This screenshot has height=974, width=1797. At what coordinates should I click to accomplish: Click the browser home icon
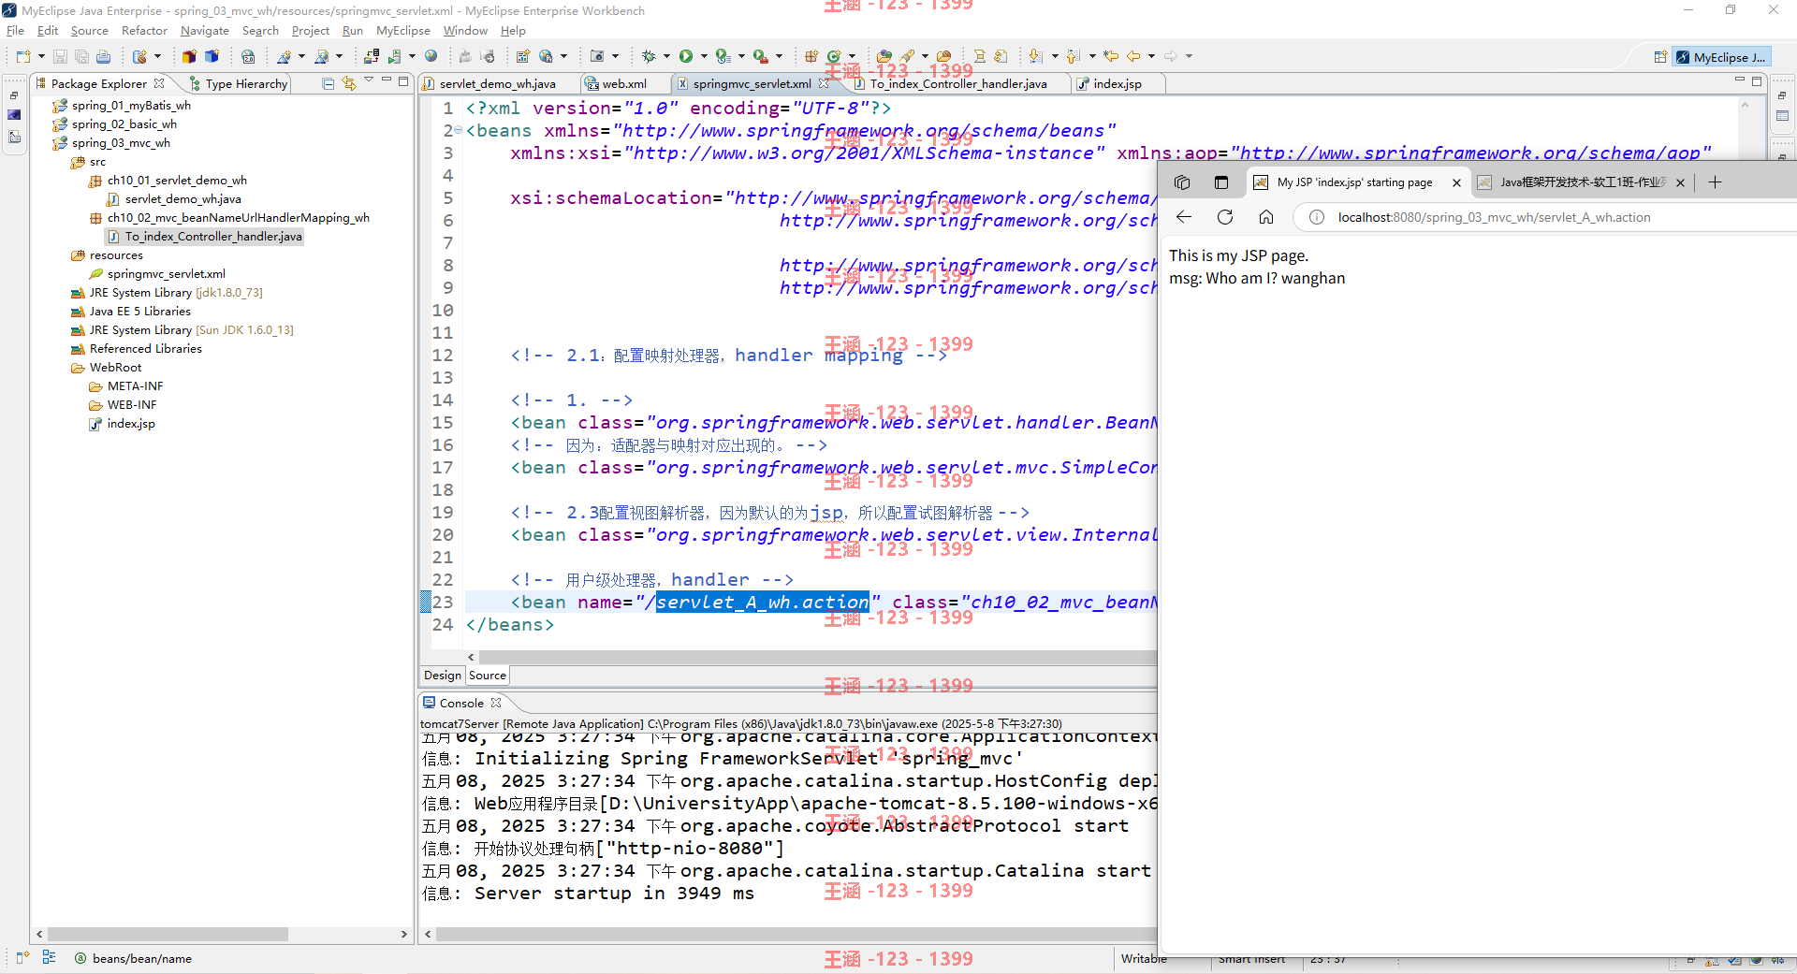click(1265, 217)
